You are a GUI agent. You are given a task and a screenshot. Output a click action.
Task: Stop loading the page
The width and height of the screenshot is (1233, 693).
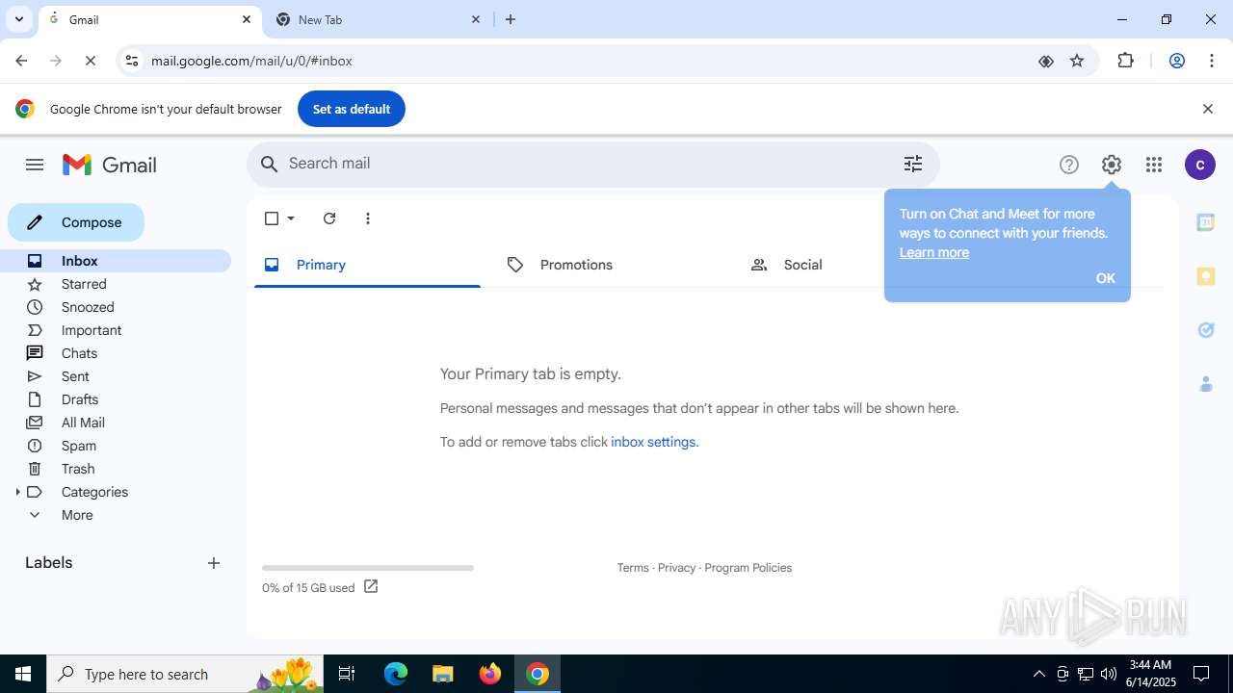(90, 61)
